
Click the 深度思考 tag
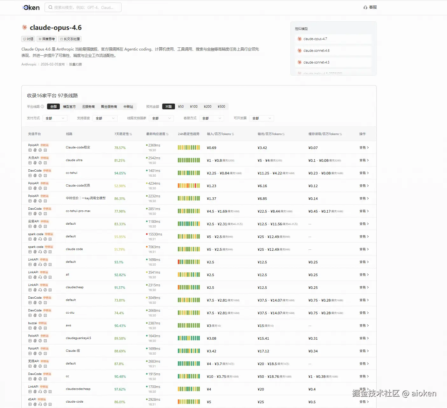47,39
